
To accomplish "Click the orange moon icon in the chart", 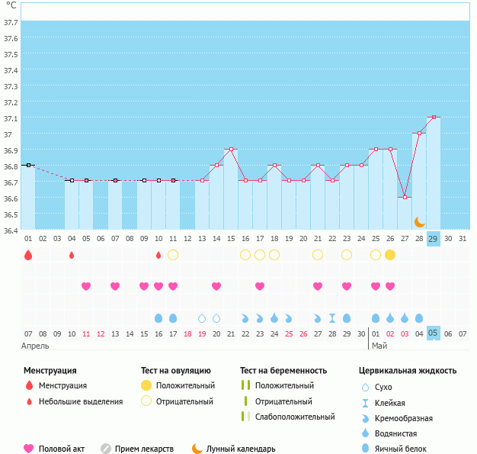I will [420, 222].
